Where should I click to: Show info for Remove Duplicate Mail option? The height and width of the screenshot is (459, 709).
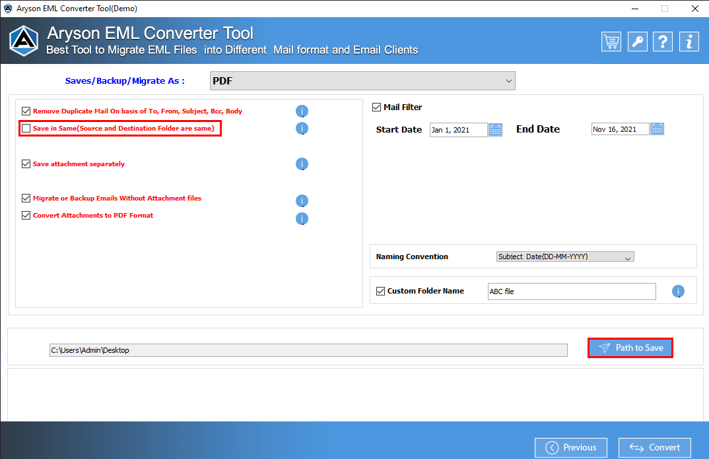[x=302, y=111]
